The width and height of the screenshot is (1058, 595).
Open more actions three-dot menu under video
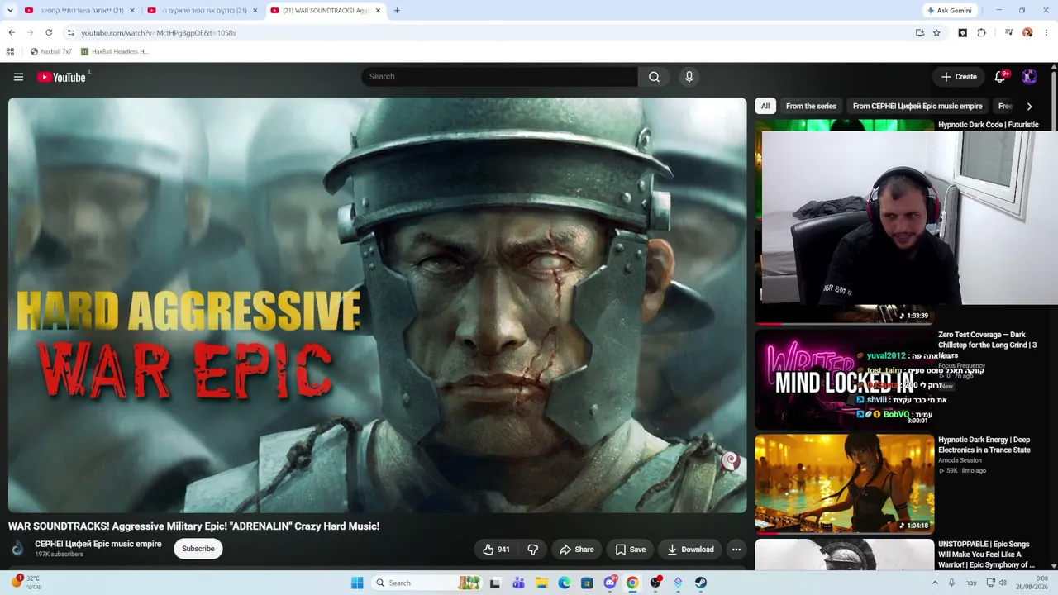click(736, 550)
